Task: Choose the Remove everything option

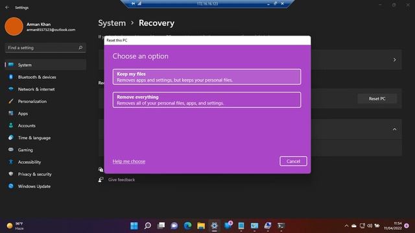Action: (207, 100)
